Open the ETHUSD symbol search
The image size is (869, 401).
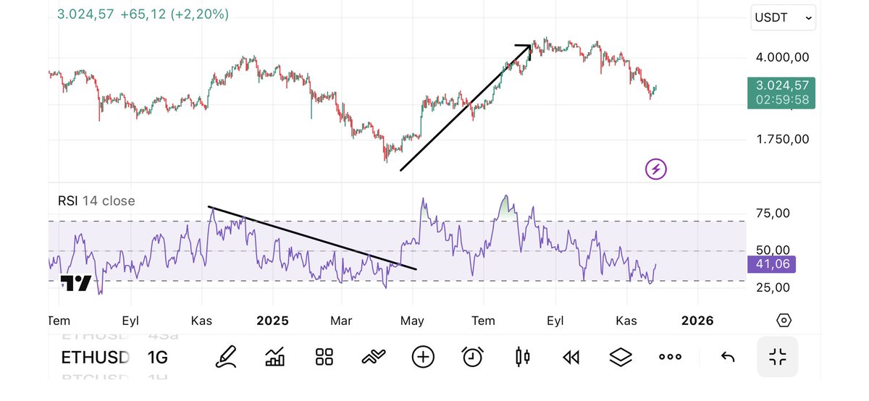pos(95,357)
